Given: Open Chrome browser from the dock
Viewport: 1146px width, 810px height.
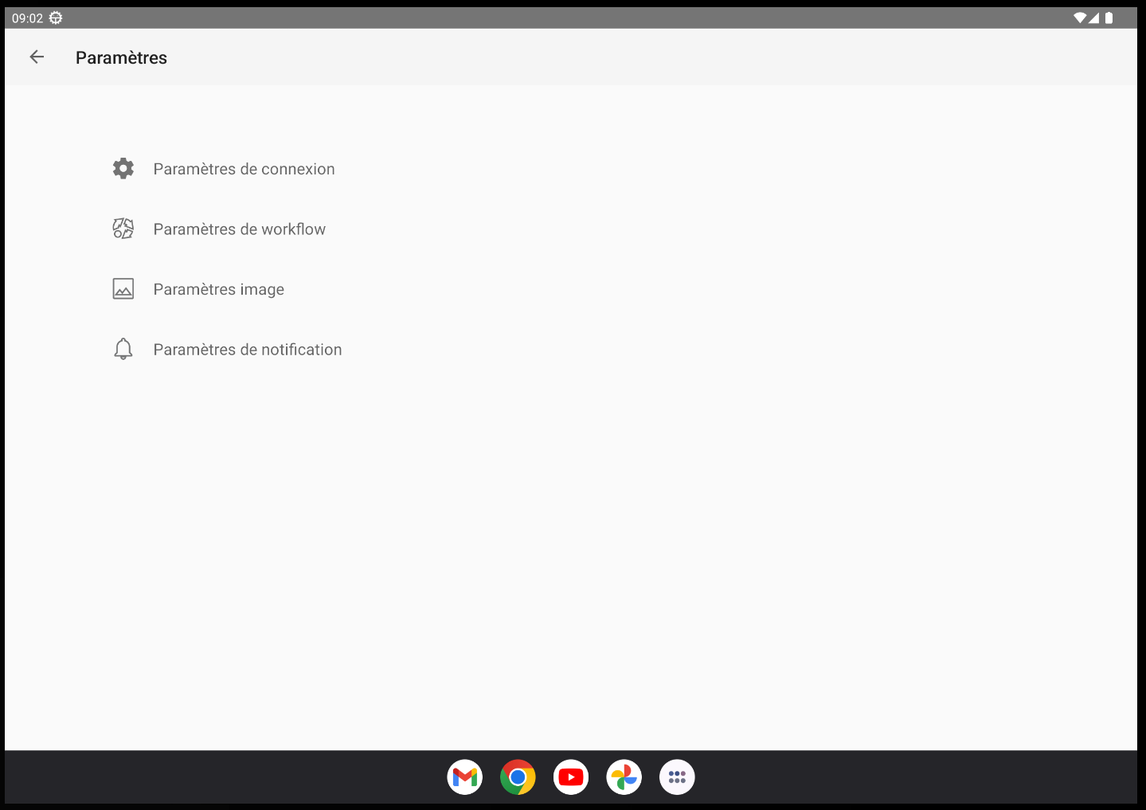Looking at the screenshot, I should coord(518,777).
